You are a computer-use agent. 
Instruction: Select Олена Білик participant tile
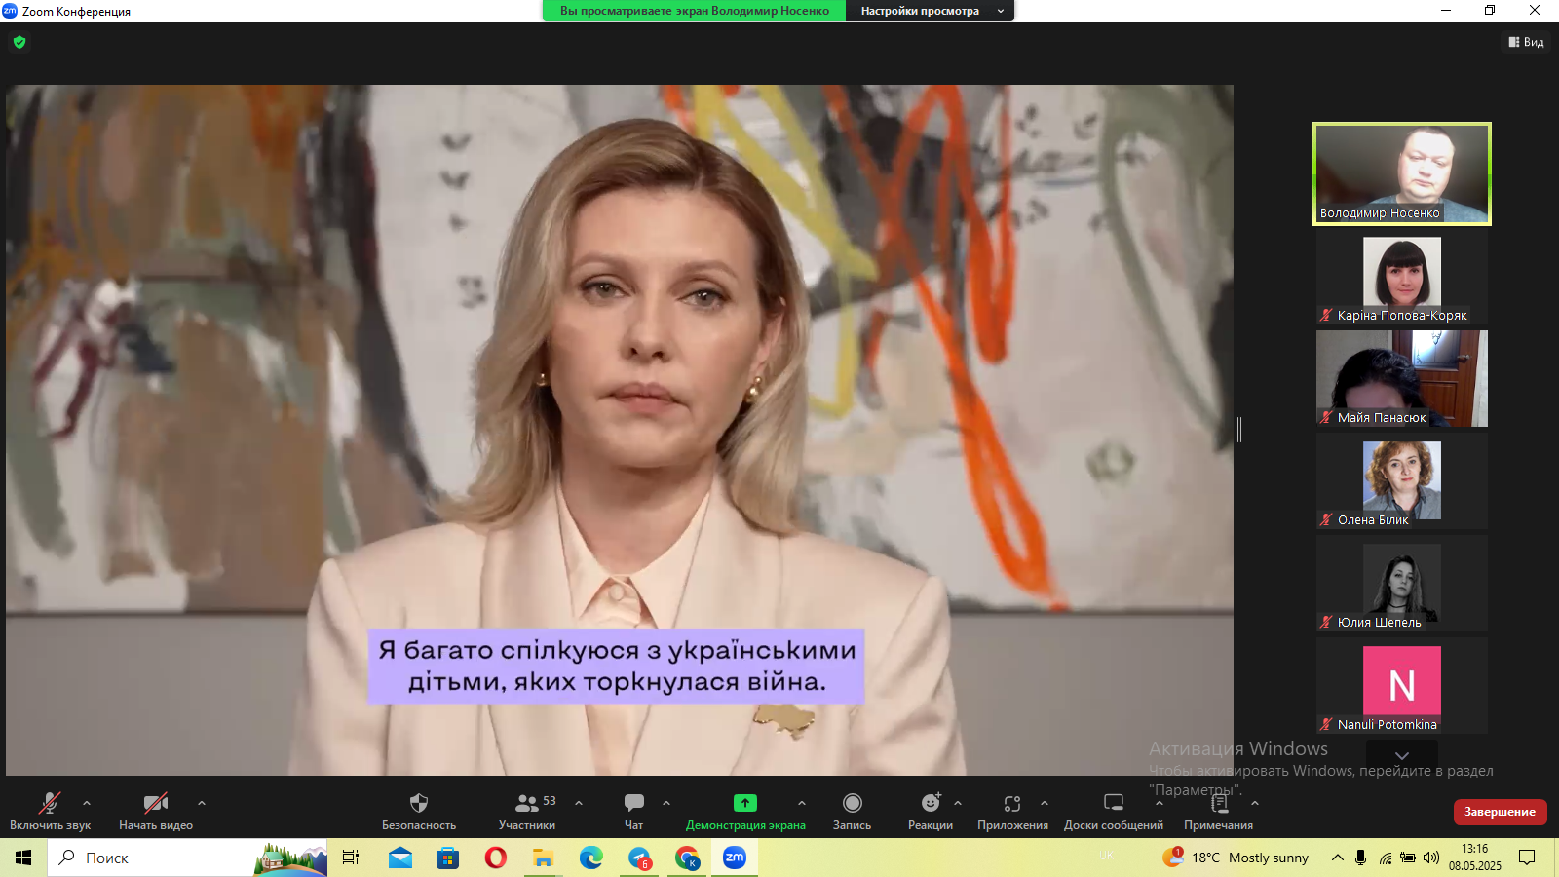click(x=1402, y=481)
